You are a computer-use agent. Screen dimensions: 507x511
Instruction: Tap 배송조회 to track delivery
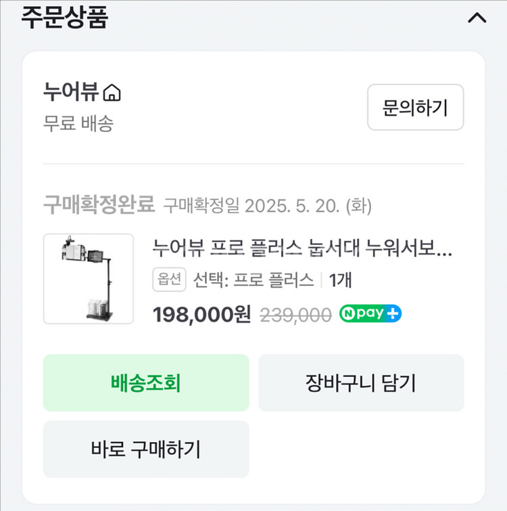click(x=146, y=383)
